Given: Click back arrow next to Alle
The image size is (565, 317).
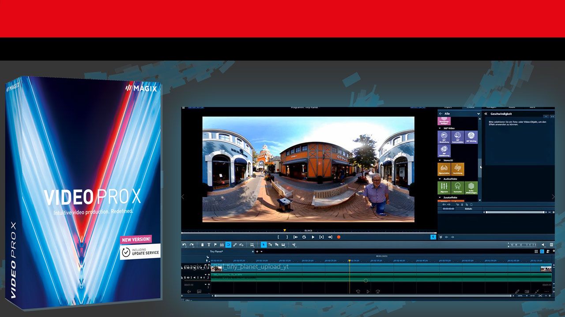Looking at the screenshot, I should click(x=441, y=114).
